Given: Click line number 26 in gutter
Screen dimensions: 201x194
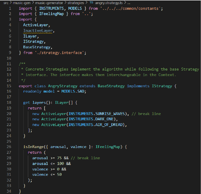Looking at the screenshot, I should coord(9,146).
